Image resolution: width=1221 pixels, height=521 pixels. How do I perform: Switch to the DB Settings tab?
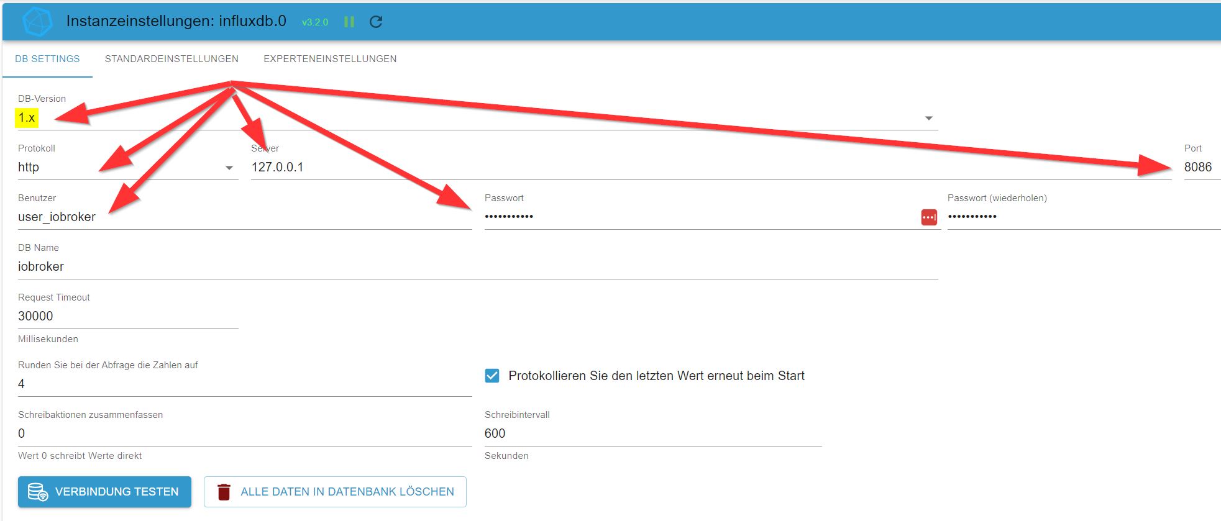pyautogui.click(x=47, y=59)
